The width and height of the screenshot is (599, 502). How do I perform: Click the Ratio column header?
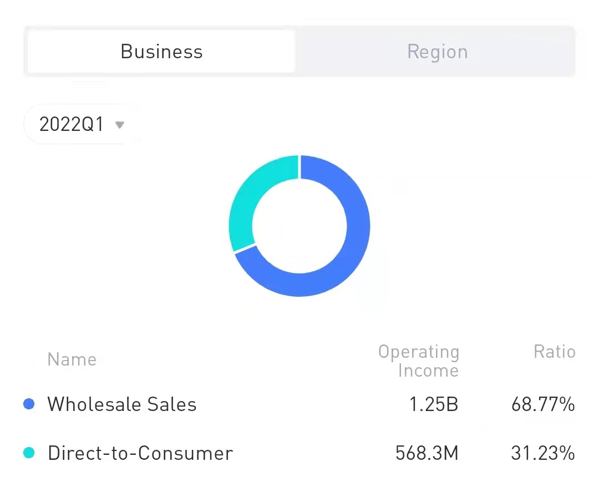[x=554, y=352]
